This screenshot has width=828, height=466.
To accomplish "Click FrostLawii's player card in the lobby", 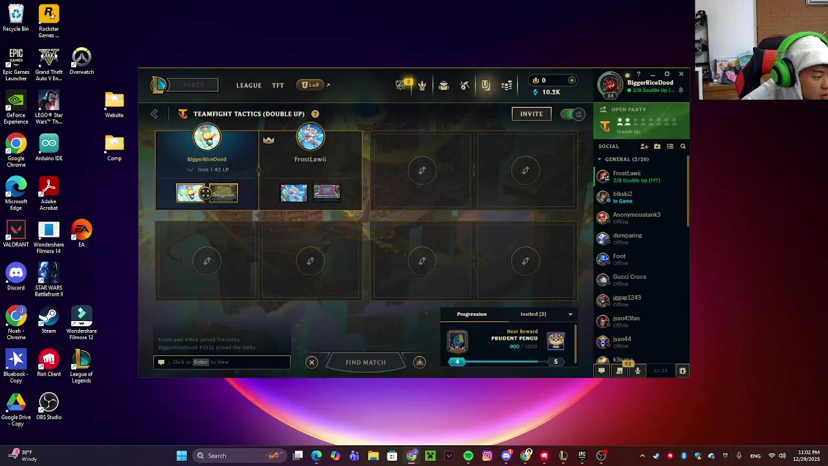I will (x=310, y=170).
